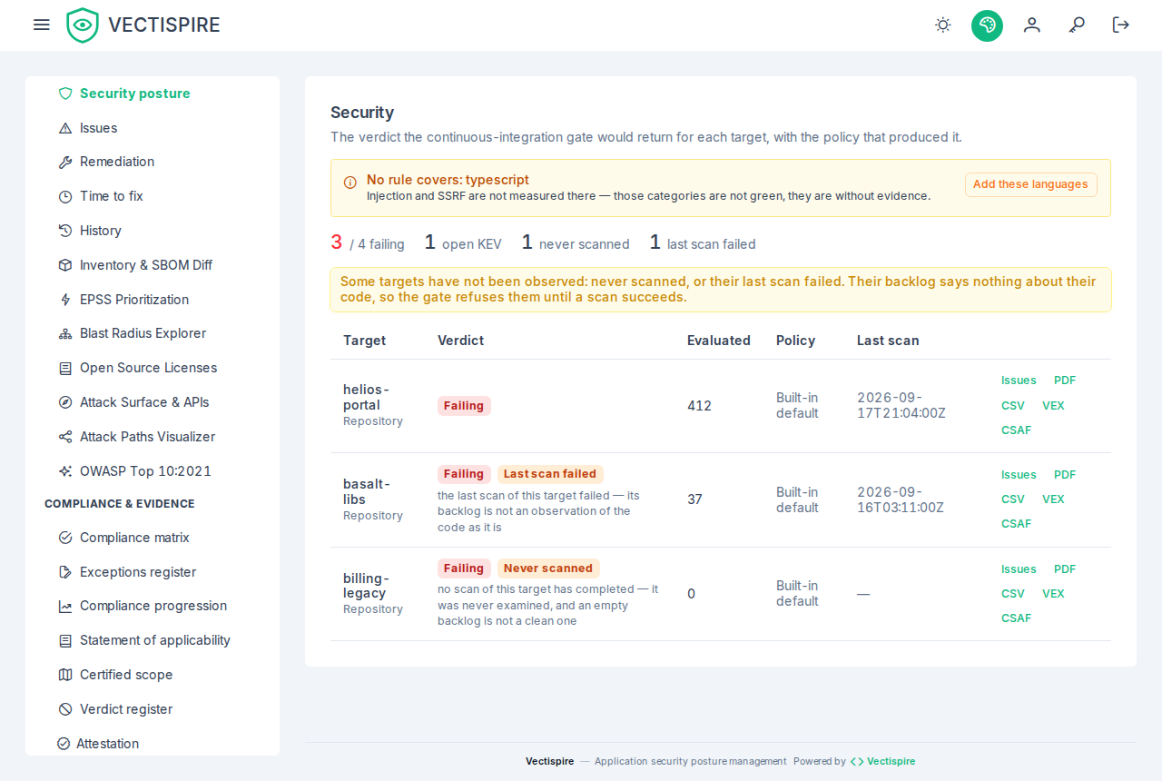
Task: Open the user account icon
Action: [x=1032, y=25]
